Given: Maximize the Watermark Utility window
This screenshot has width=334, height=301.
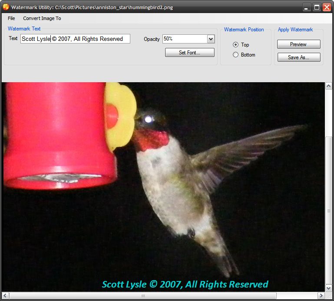Looking at the screenshot, I should (x=317, y=7).
